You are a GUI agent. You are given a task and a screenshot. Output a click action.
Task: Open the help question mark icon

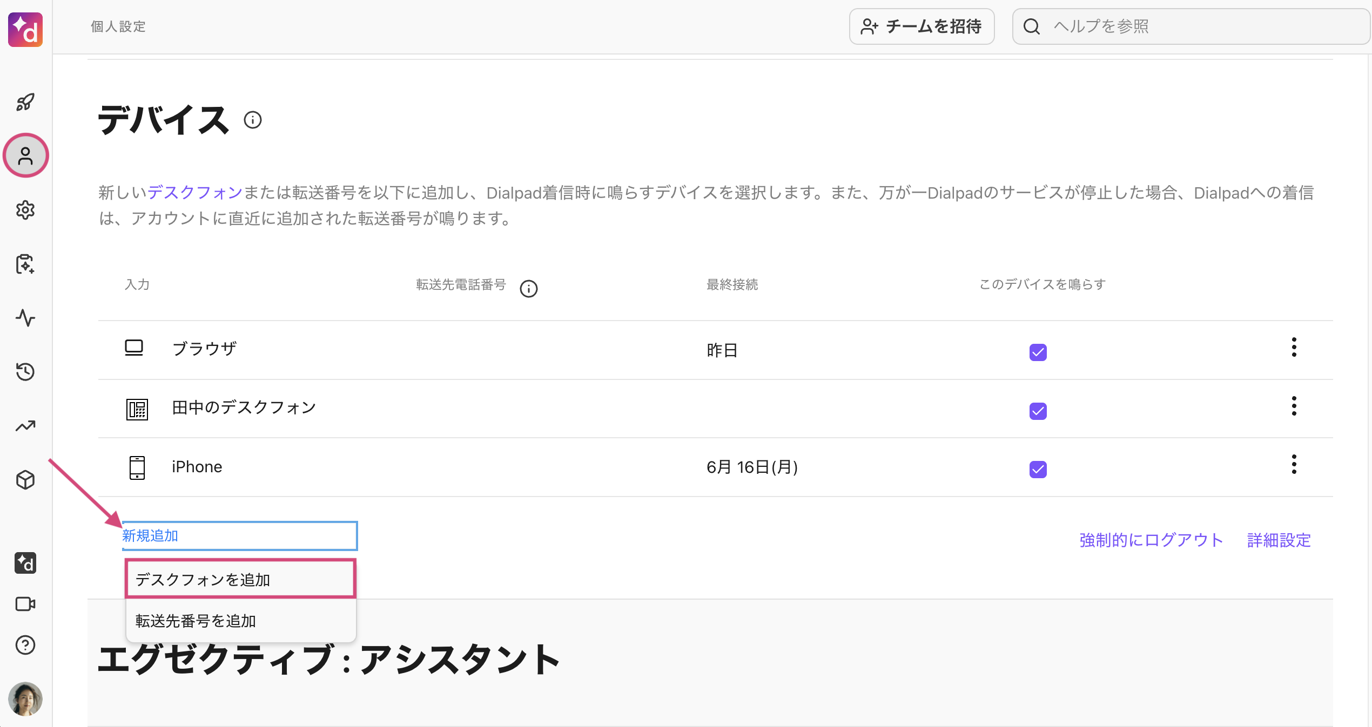point(25,645)
